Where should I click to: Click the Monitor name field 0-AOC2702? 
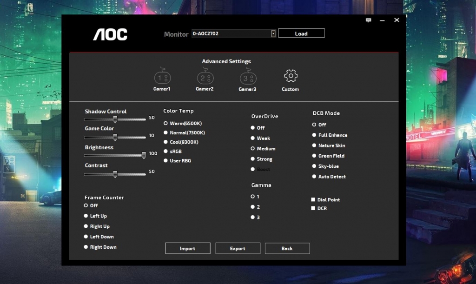pos(231,33)
